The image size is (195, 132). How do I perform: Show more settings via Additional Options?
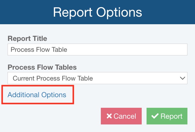pos(37,95)
